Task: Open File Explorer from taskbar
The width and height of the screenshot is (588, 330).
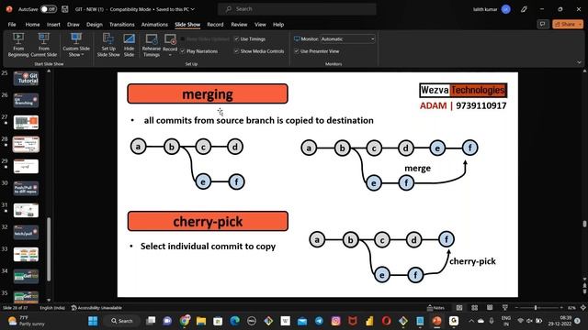Action: click(201, 321)
